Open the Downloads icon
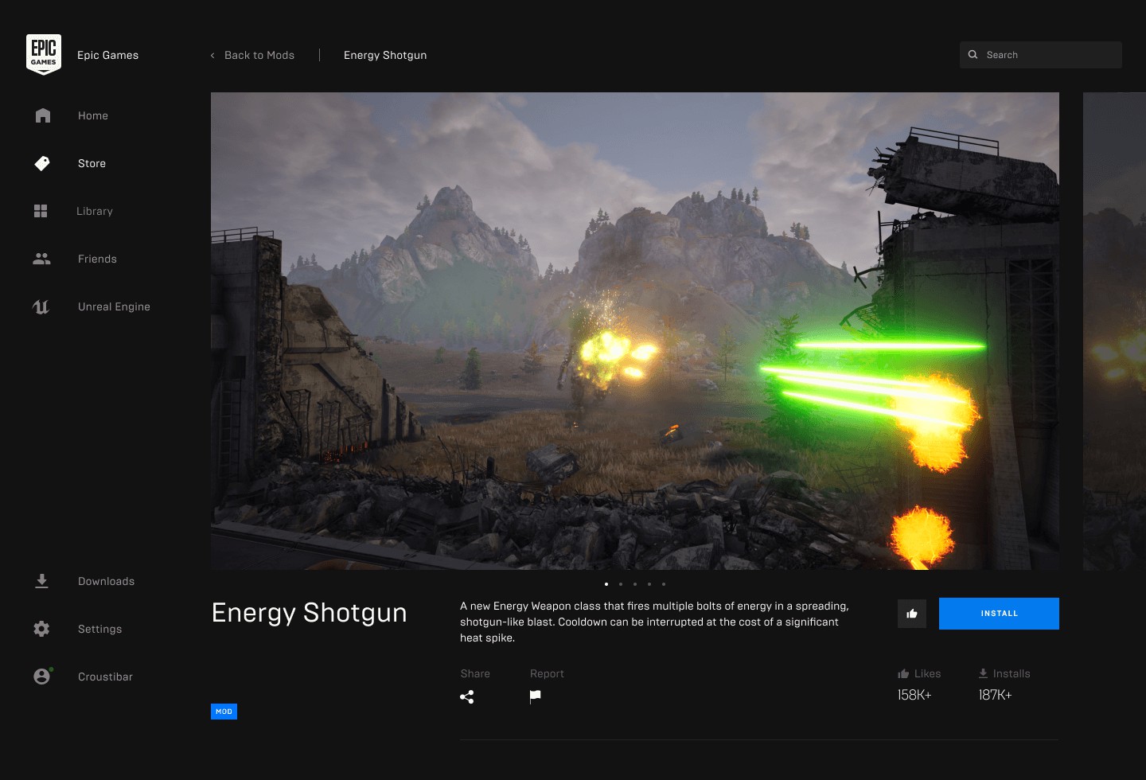1146x780 pixels. [41, 581]
